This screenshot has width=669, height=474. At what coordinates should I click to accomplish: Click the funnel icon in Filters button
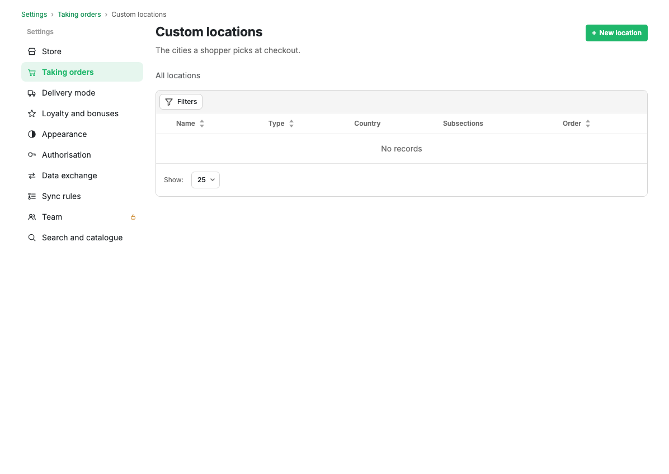click(169, 102)
